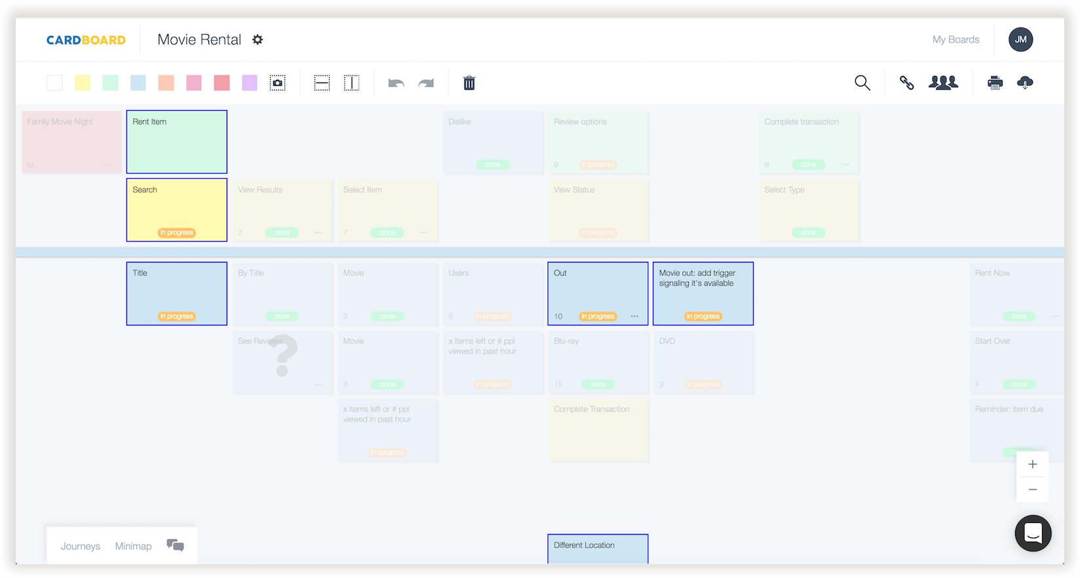The height and width of the screenshot is (578, 1080).
Task: Click the Blu-ray card
Action: 598,362
